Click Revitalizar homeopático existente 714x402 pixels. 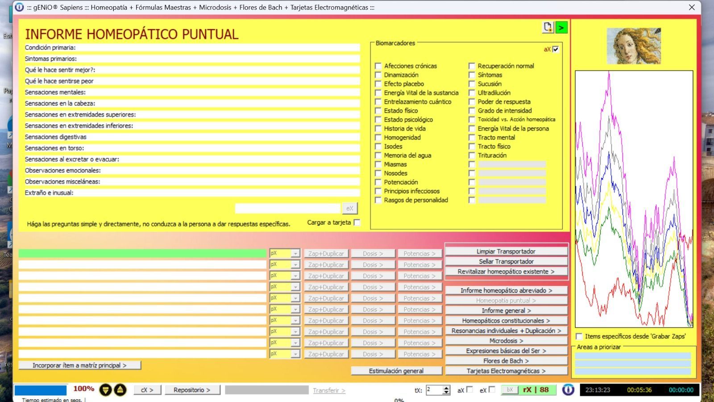pyautogui.click(x=506, y=272)
